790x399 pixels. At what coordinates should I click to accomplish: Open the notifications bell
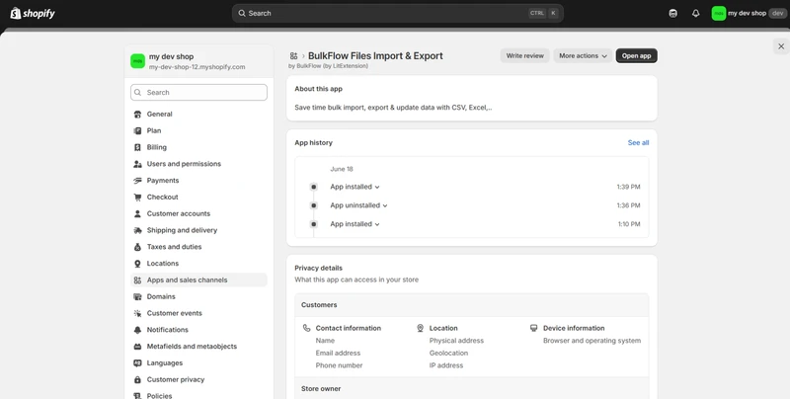pos(696,14)
